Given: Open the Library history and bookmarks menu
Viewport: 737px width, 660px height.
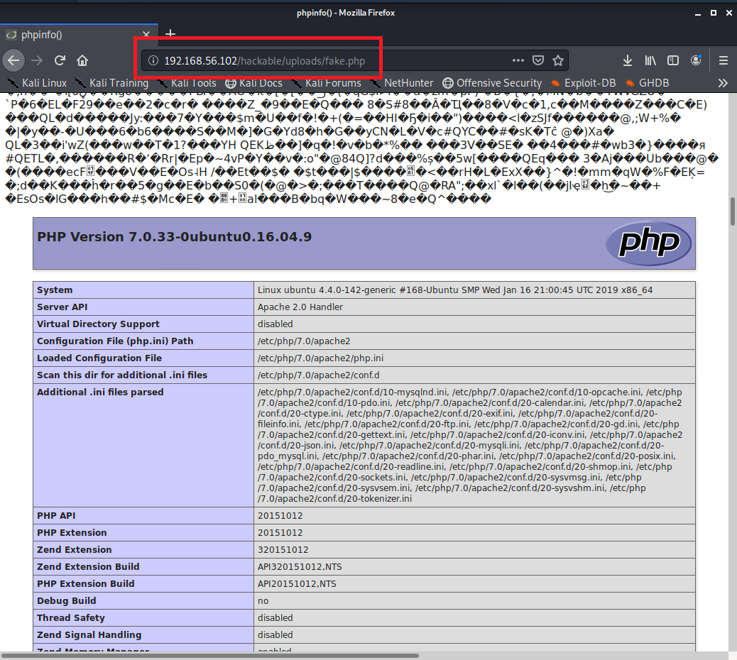Looking at the screenshot, I should (650, 60).
